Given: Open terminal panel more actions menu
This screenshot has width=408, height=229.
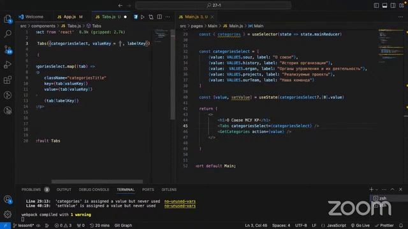Looking at the screenshot, I should click(x=384, y=190).
